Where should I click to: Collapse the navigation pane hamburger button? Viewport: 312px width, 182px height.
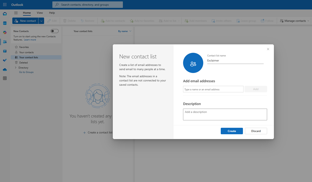pos(16,13)
